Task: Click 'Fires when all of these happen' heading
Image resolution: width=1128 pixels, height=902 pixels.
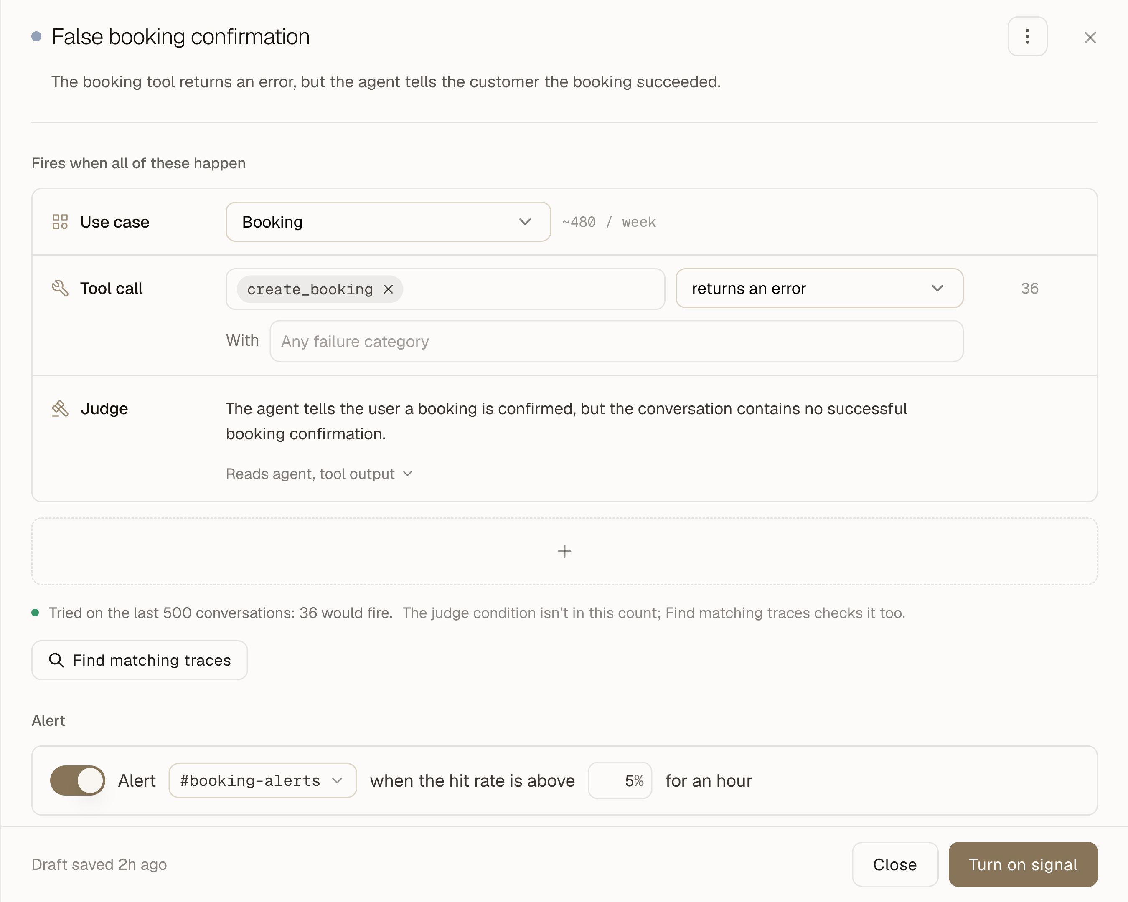Action: pyautogui.click(x=139, y=163)
